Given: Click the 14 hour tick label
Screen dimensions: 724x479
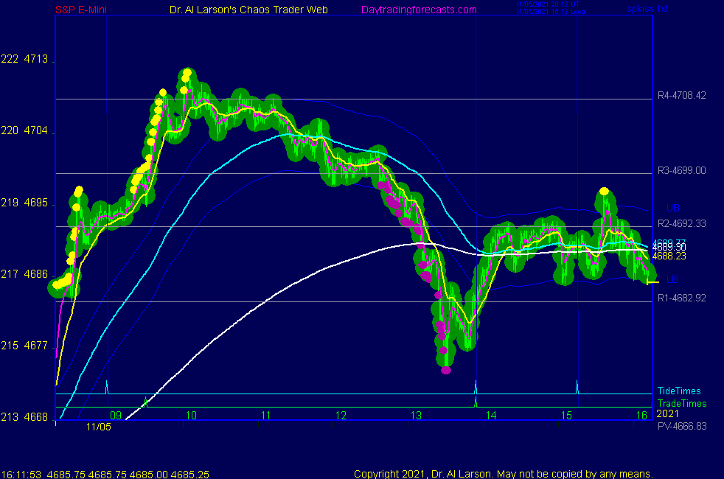Looking at the screenshot, I should click(x=491, y=416).
